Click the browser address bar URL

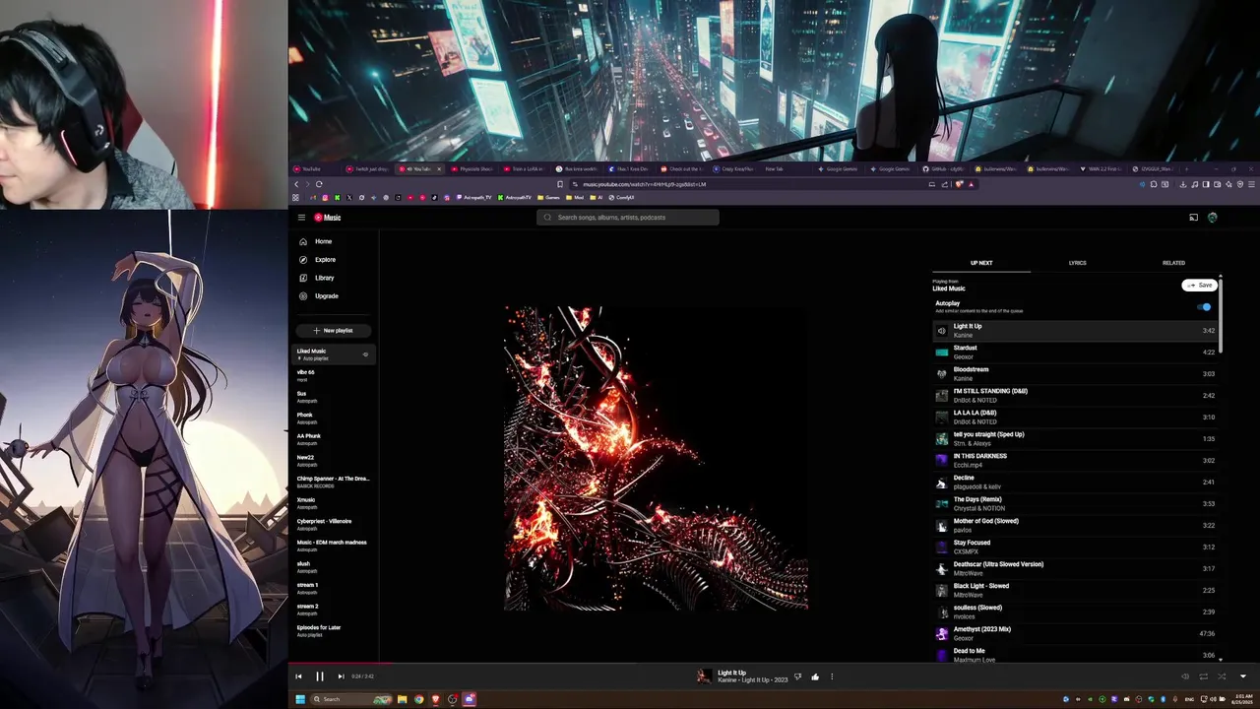click(644, 184)
